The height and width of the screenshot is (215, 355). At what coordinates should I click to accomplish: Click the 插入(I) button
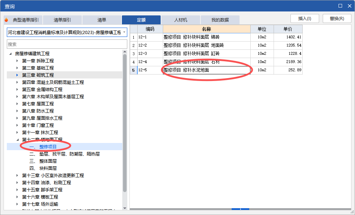pyautogui.click(x=304, y=18)
